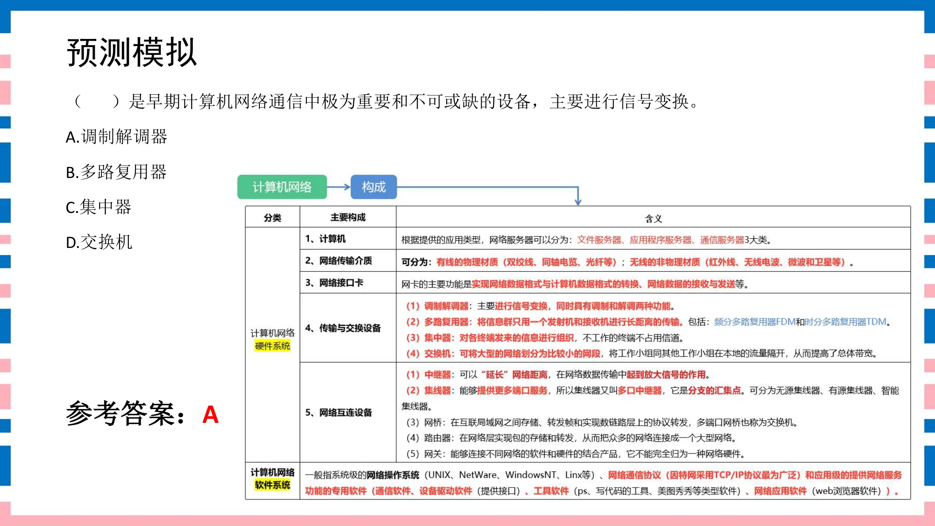
Task: Select answer option A.调制解调器
Action: click(x=116, y=137)
